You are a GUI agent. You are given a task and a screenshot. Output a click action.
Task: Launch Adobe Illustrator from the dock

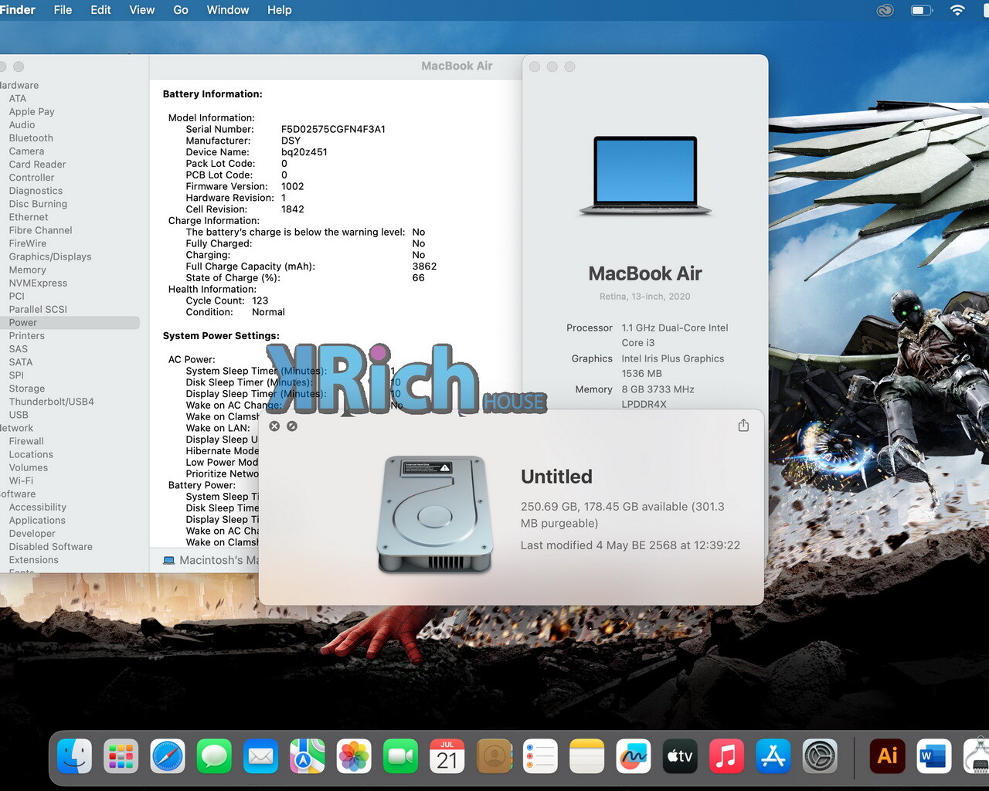(887, 756)
